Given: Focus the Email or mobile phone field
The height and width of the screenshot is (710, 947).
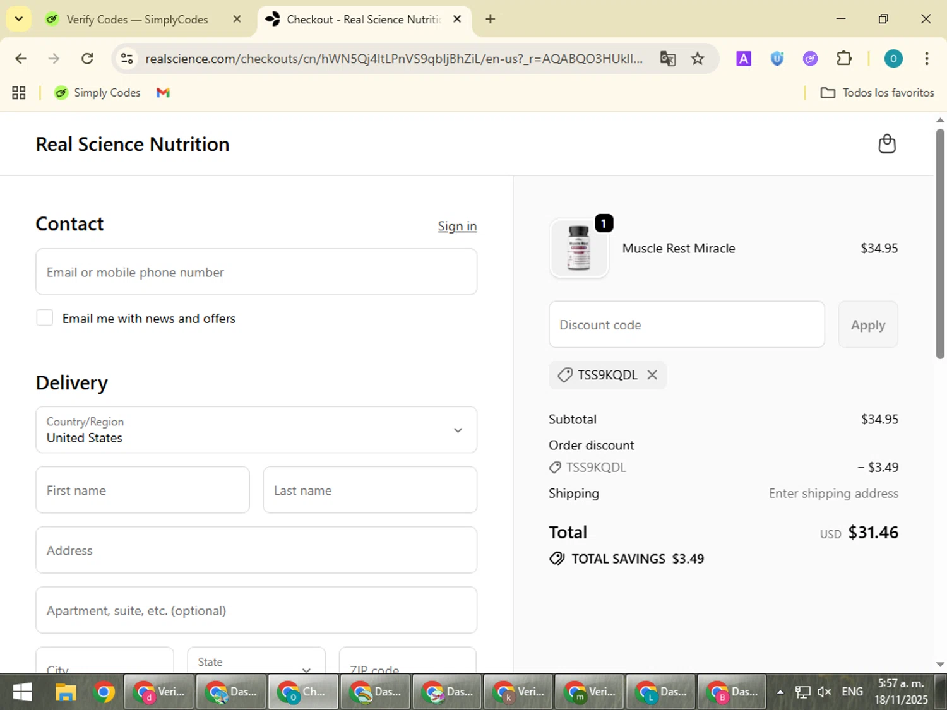Looking at the screenshot, I should pos(256,272).
